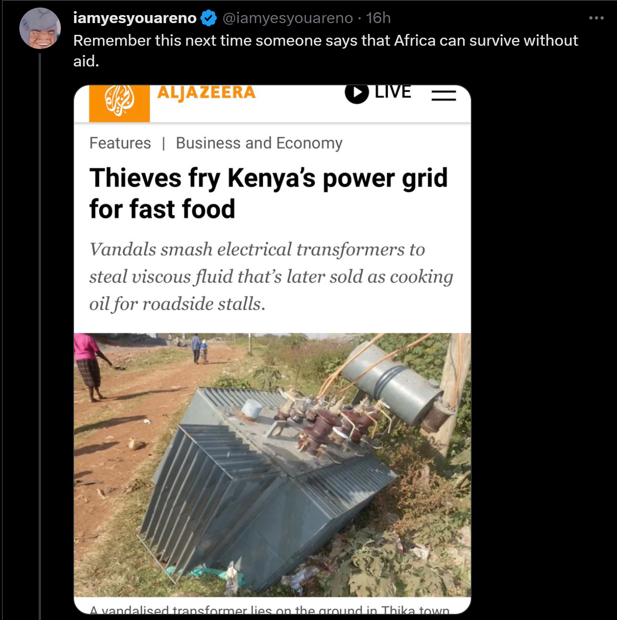Open the tweet's three-dot more menu
This screenshot has height=620, width=617.
click(x=596, y=18)
